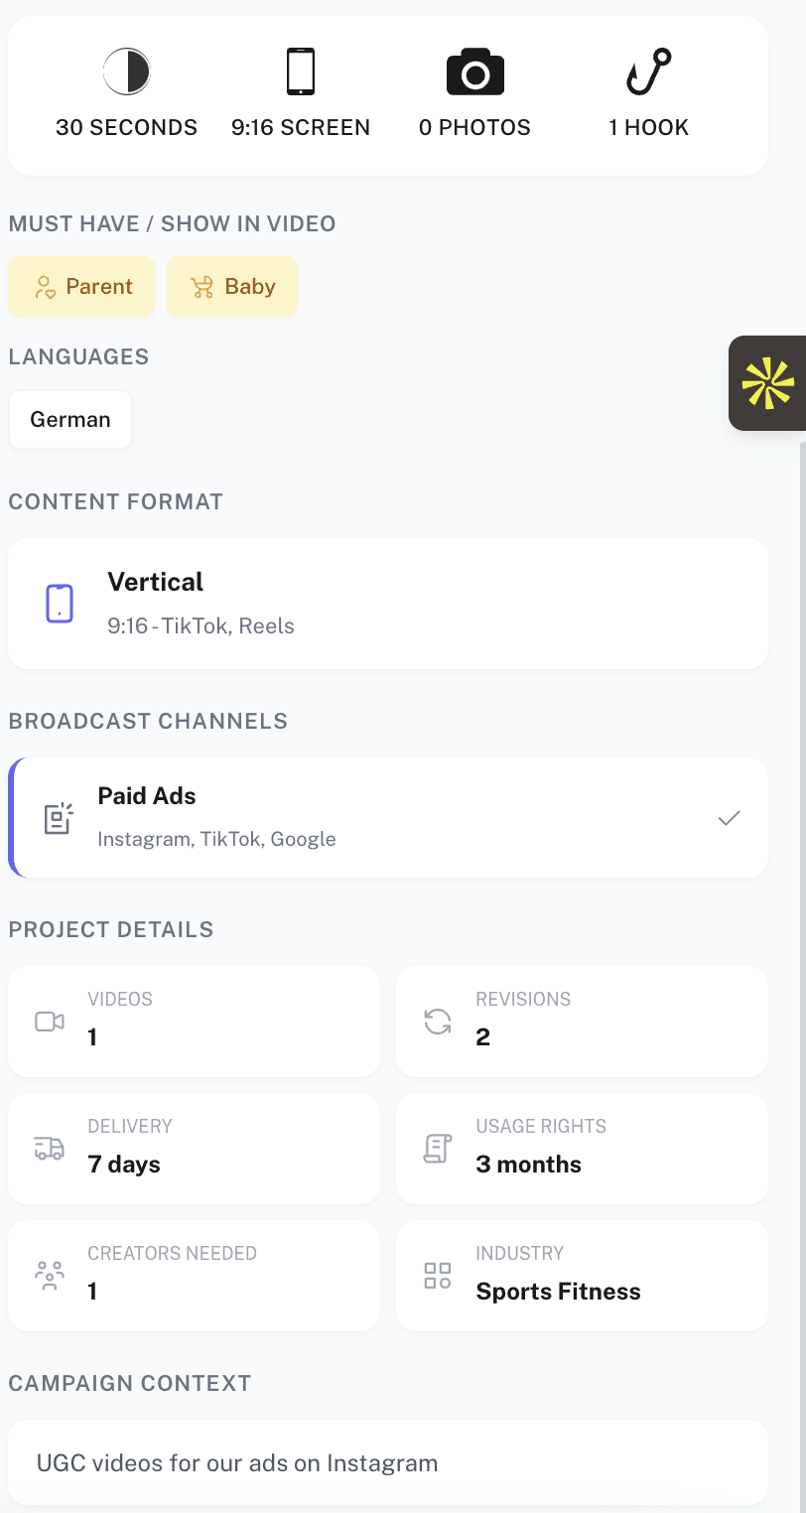Click the campaign context text box
This screenshot has height=1513, width=806.
click(x=387, y=1462)
